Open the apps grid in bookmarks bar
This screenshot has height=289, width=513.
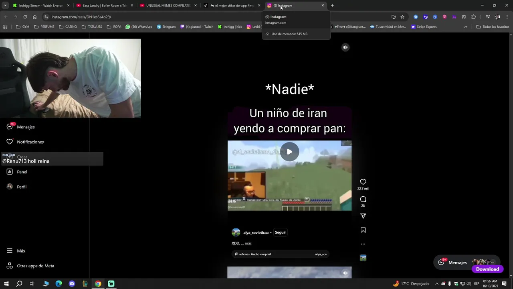5,27
